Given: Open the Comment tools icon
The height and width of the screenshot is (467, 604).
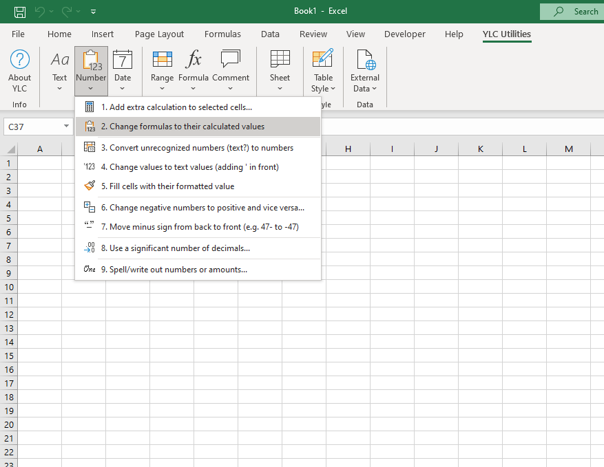Looking at the screenshot, I should 230,60.
